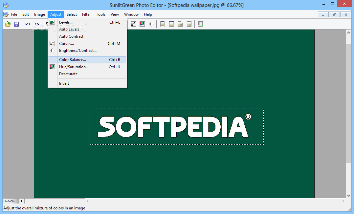
Task: Click the Brightness/Contrast icon in menu
Action: click(x=52, y=51)
